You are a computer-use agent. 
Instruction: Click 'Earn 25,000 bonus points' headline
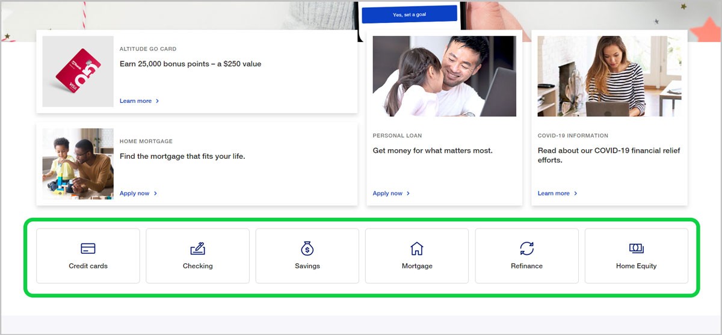pyautogui.click(x=190, y=64)
